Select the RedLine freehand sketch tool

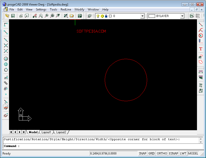pyautogui.click(x=201, y=30)
